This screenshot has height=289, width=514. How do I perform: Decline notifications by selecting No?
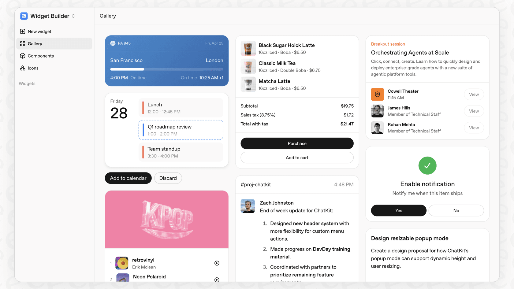point(456,210)
